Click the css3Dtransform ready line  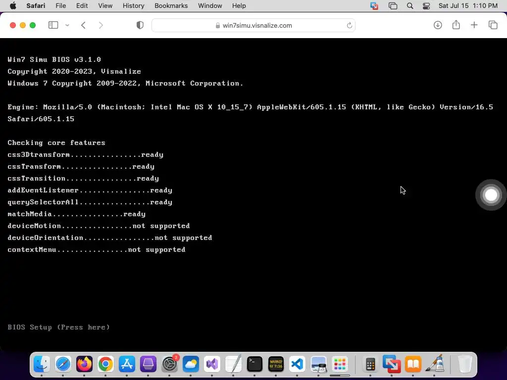click(85, 155)
